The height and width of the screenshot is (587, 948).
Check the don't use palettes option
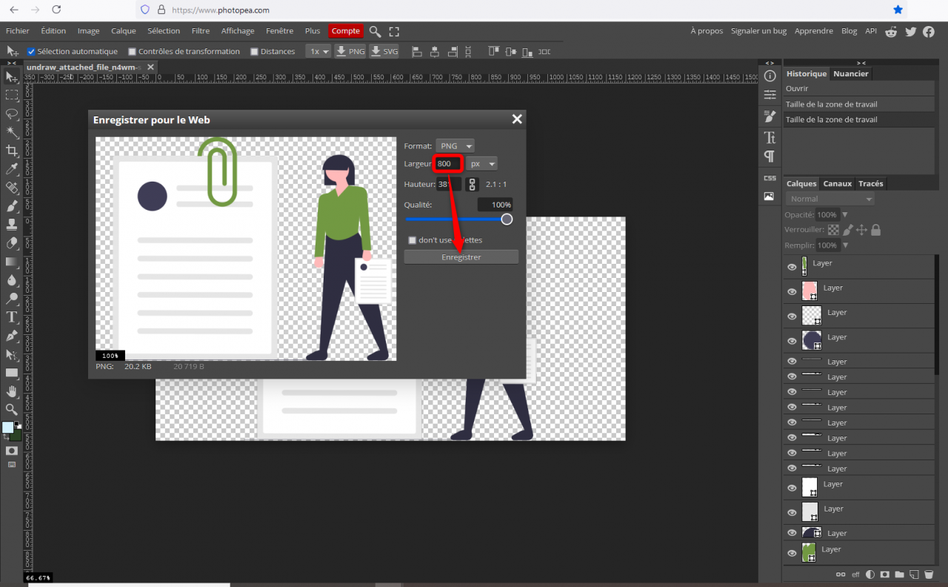[x=413, y=240]
